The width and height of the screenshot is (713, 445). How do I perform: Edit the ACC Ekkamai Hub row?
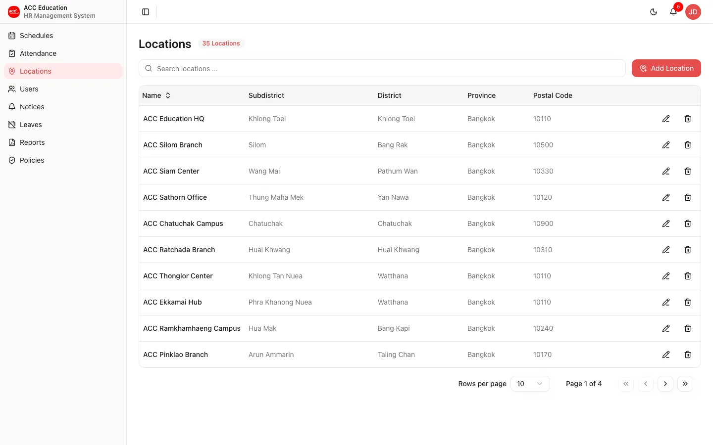666,302
